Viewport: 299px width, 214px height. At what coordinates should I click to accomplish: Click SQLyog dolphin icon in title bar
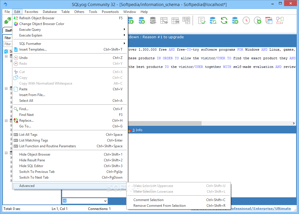5,4
